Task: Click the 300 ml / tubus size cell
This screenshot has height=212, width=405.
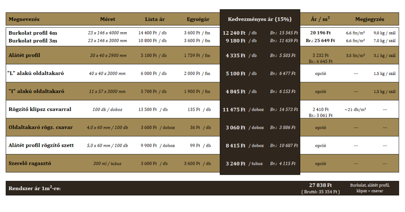Action: 107,163
